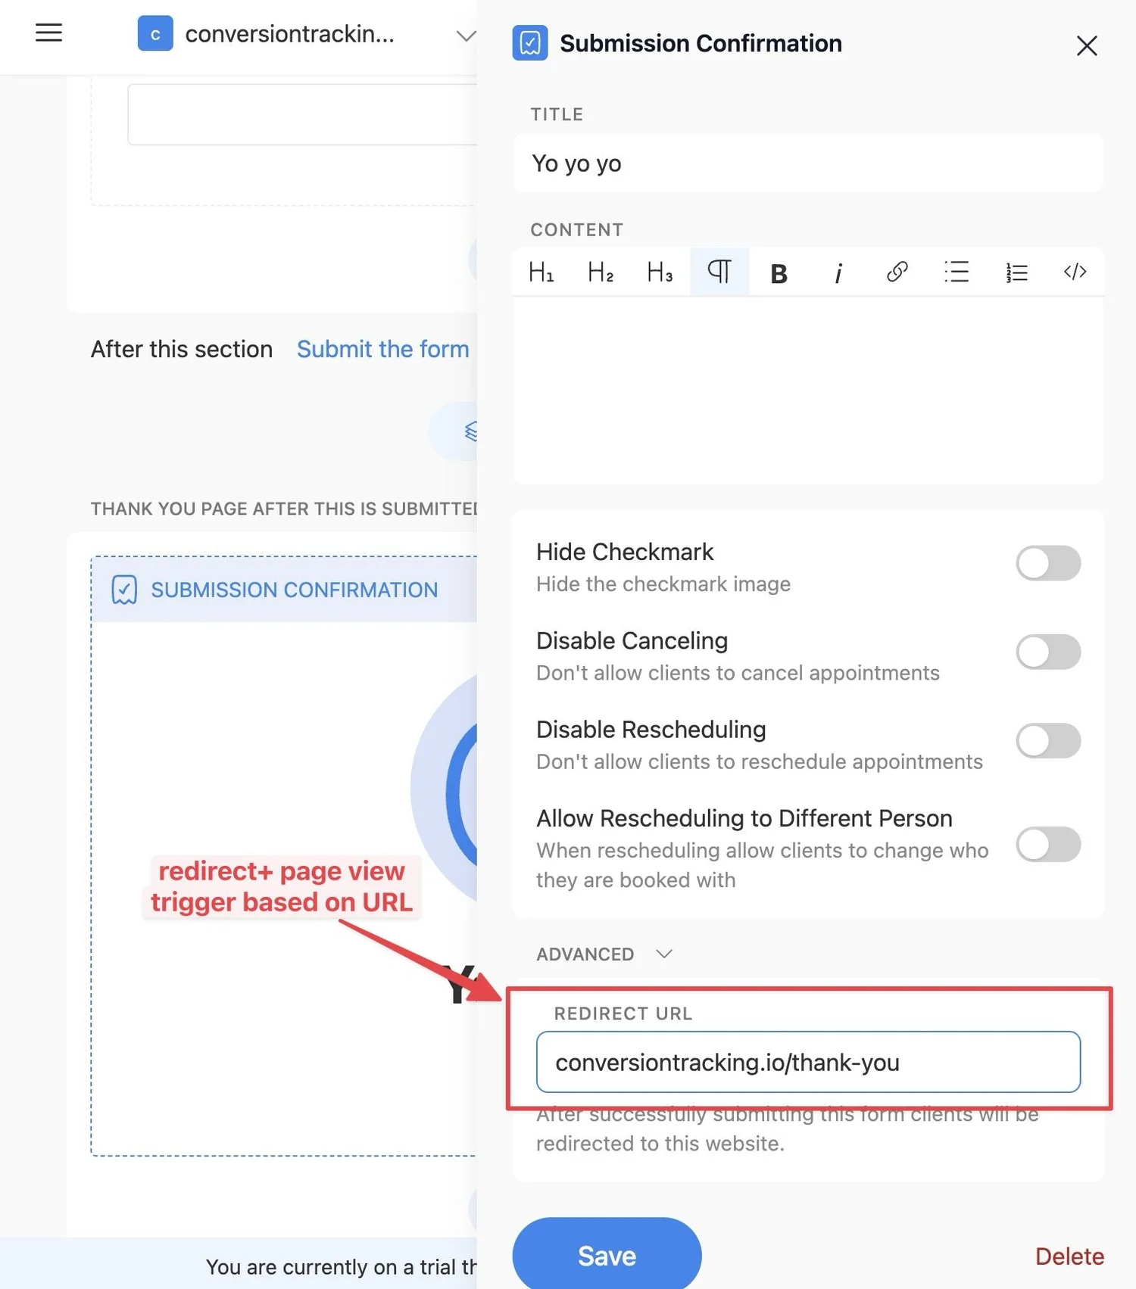This screenshot has height=1289, width=1136.
Task: Open the conversiontracking workspace dropdown
Action: [466, 36]
